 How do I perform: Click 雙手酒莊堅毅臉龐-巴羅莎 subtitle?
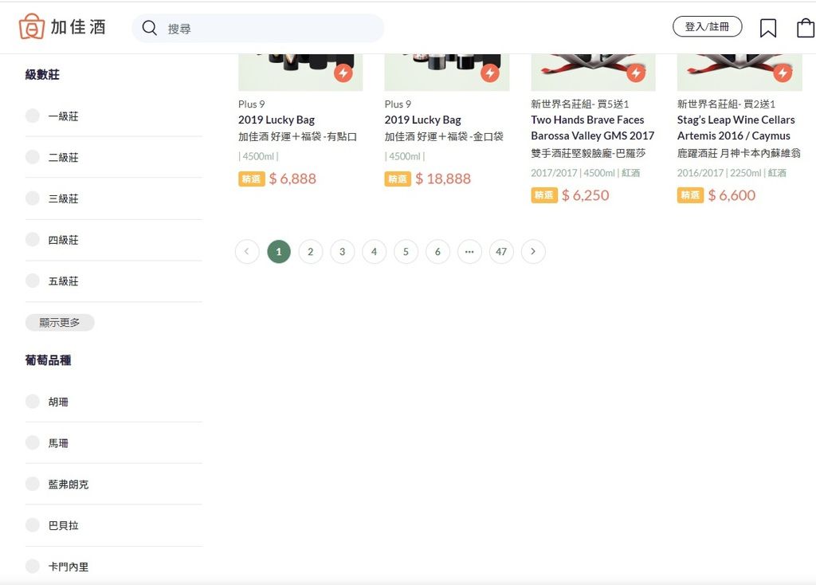(x=588, y=154)
